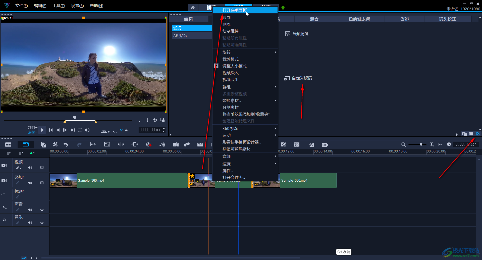Toggle preview system volume
Viewport: 482px width, 260px height.
[87, 130]
